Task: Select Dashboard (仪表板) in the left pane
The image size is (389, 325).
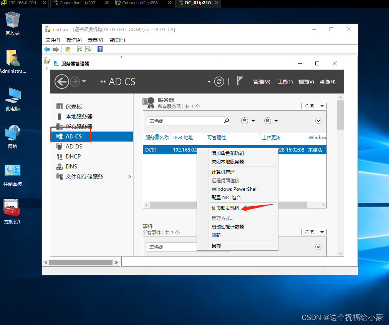Action: 74,107
